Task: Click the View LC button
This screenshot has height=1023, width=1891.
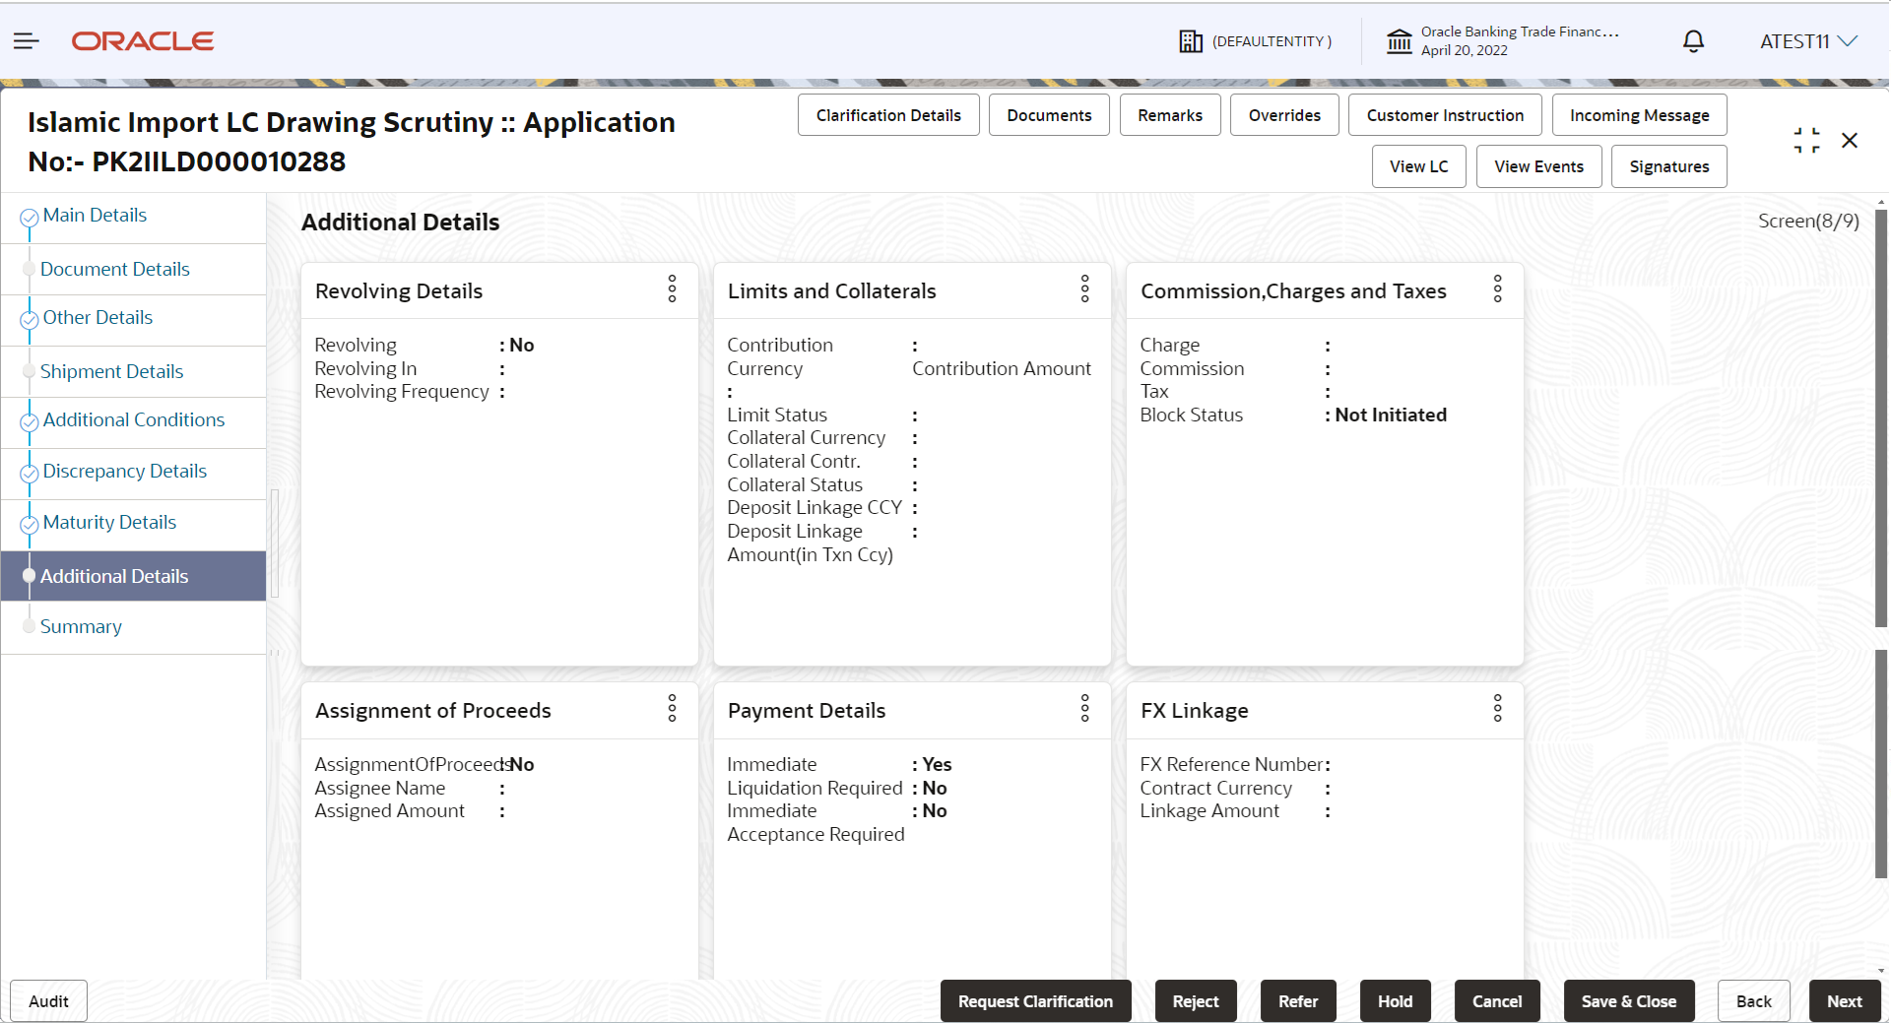Action: click(x=1418, y=166)
